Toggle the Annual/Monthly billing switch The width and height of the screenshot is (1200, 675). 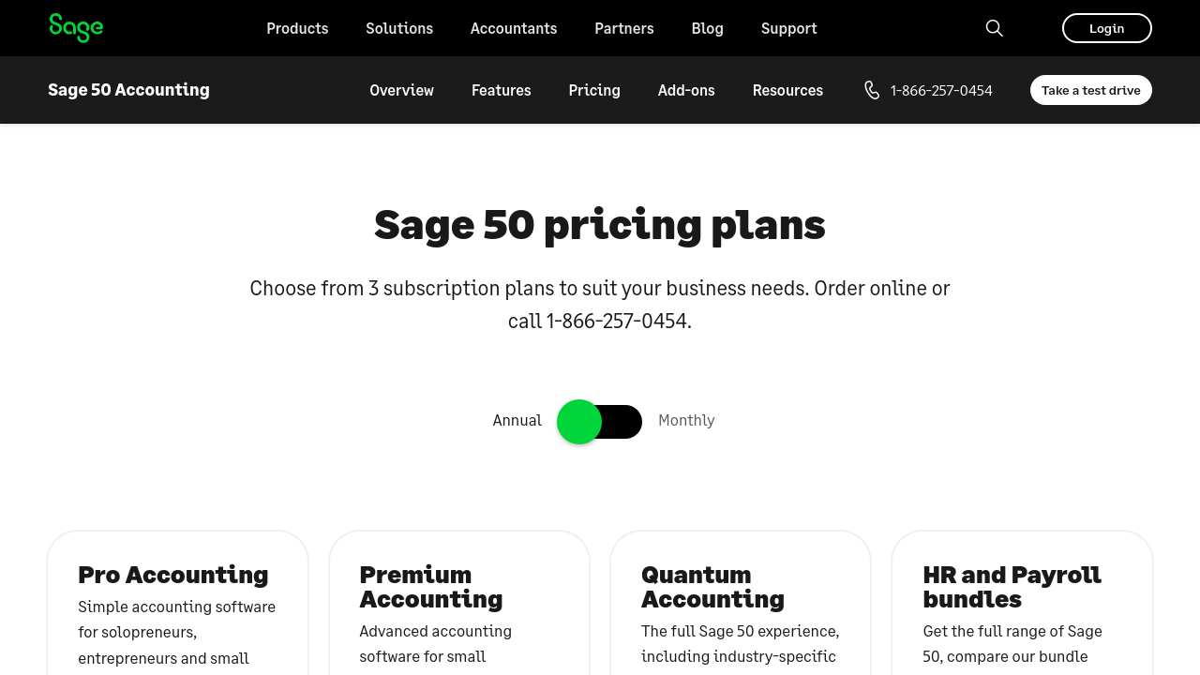(600, 422)
